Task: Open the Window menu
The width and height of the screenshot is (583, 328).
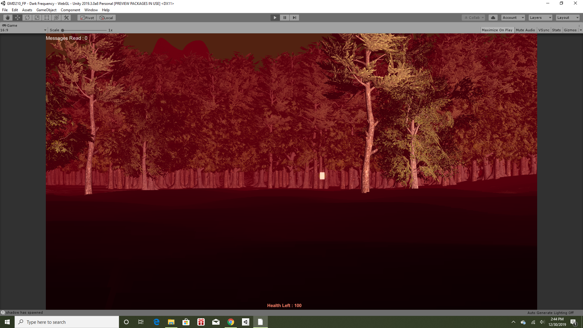Action: (91, 10)
